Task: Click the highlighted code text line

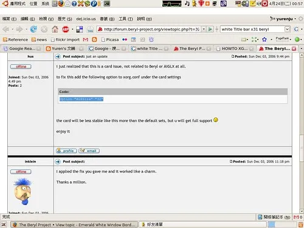Action: pyautogui.click(x=81, y=99)
